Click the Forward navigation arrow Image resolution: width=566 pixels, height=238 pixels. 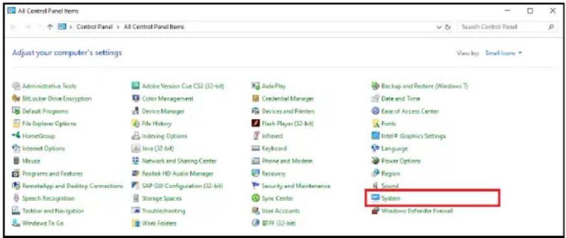pyautogui.click(x=28, y=27)
